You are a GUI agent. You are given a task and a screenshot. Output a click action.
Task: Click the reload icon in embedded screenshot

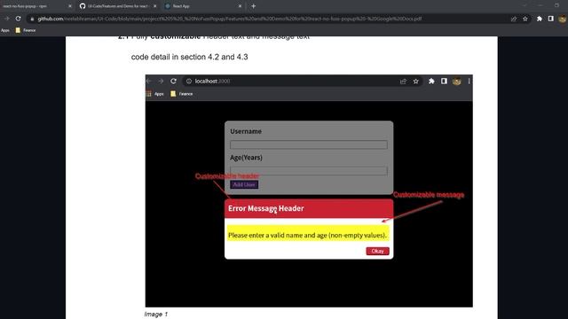pyautogui.click(x=173, y=81)
